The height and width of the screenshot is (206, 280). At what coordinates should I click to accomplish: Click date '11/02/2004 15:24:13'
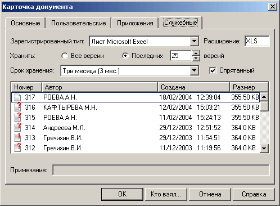[190, 118]
